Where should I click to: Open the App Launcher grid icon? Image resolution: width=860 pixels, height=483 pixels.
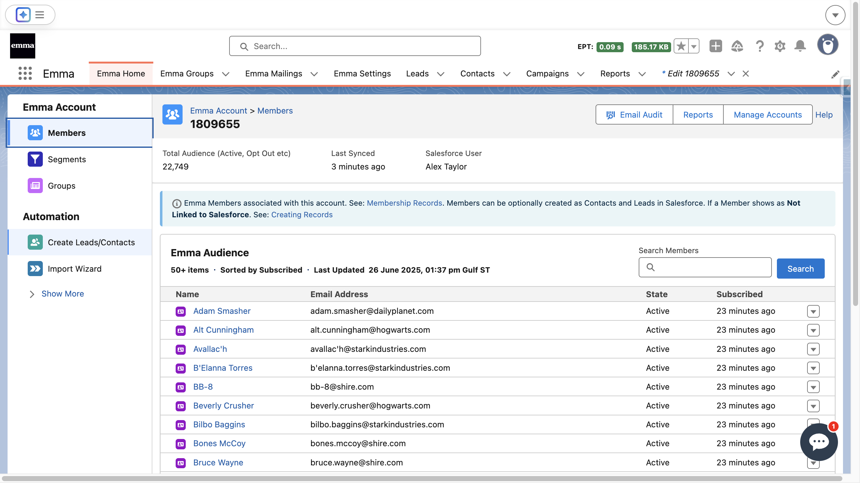(25, 73)
